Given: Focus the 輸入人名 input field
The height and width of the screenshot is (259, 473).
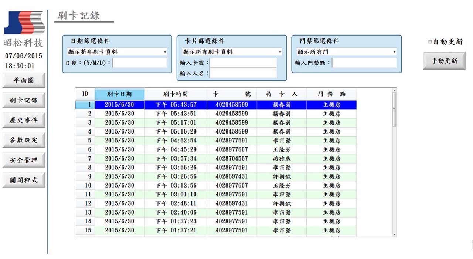Looking at the screenshot, I should coord(243,73).
